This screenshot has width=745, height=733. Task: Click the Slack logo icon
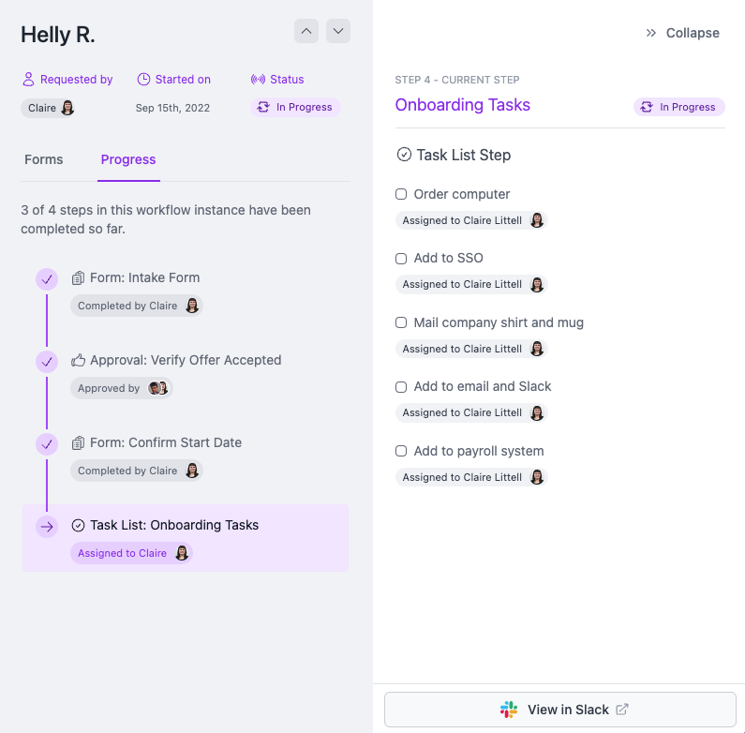[x=509, y=710]
